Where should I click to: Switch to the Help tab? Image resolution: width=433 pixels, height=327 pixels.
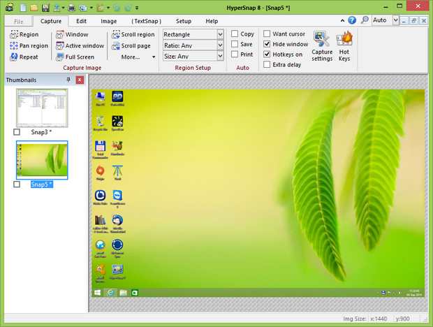point(212,21)
